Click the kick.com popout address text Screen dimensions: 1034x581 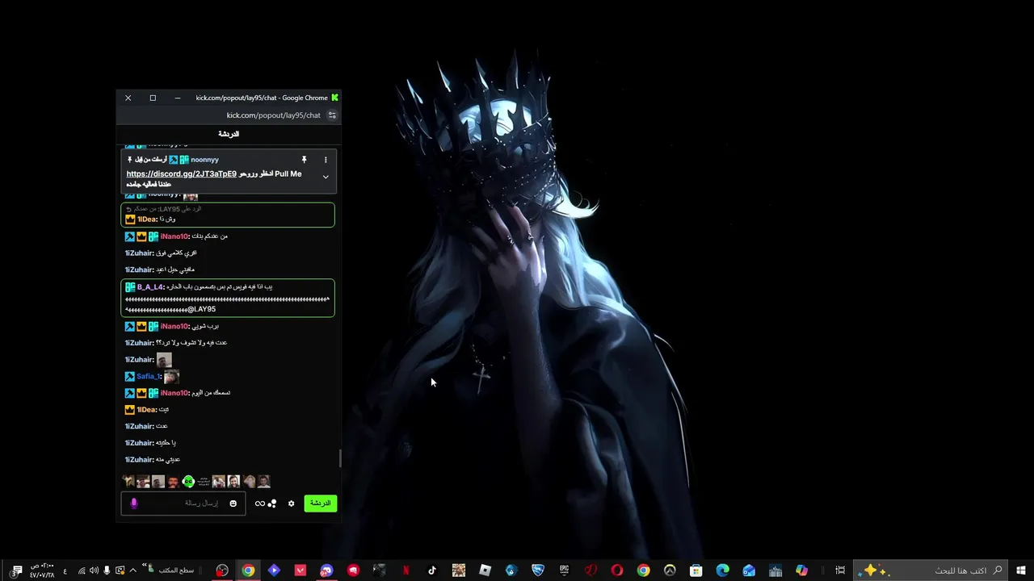[273, 115]
